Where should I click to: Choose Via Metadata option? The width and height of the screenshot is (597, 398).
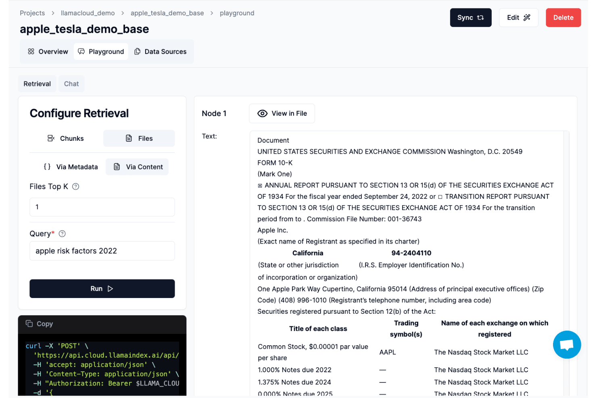click(x=71, y=167)
